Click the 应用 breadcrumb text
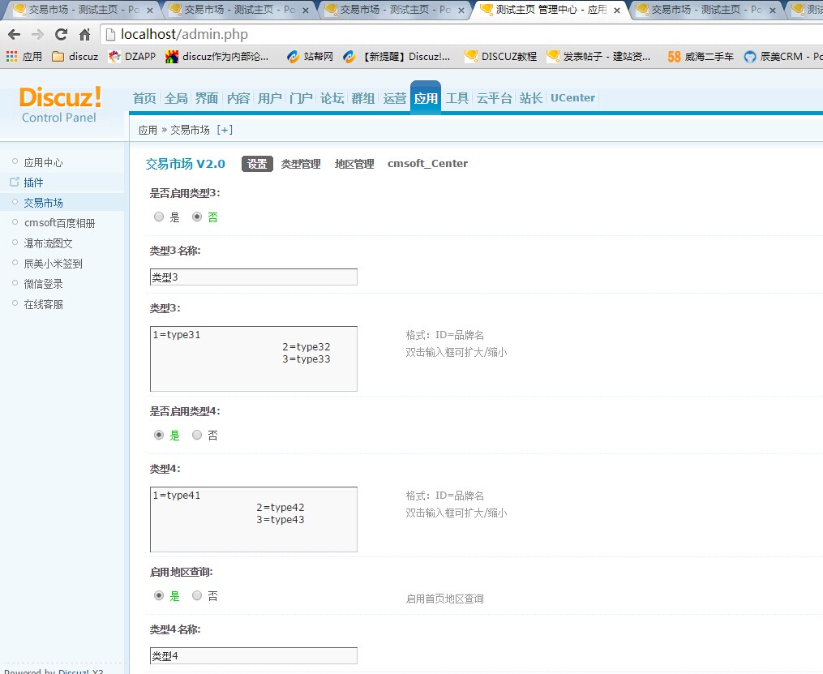 click(148, 130)
